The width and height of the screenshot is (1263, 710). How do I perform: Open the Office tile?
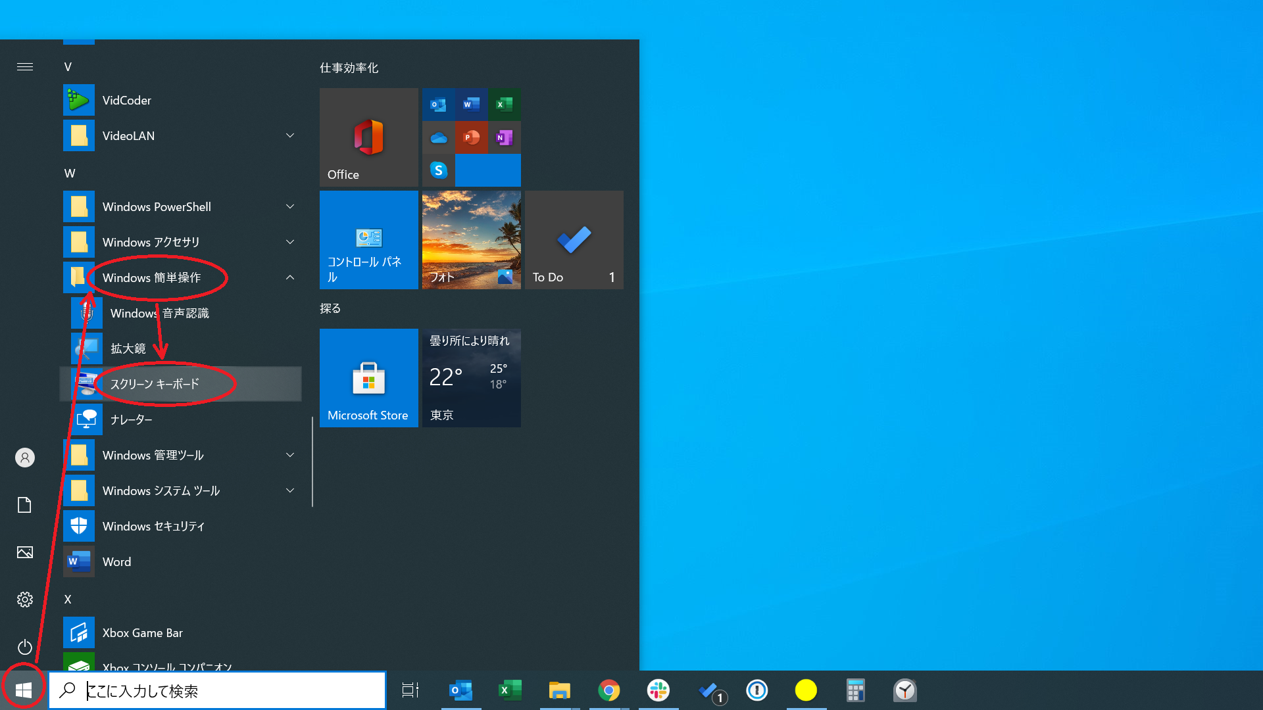point(369,137)
